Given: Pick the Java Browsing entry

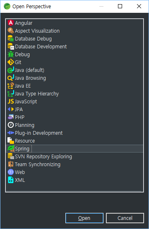Looking at the screenshot, I should 30,78.
